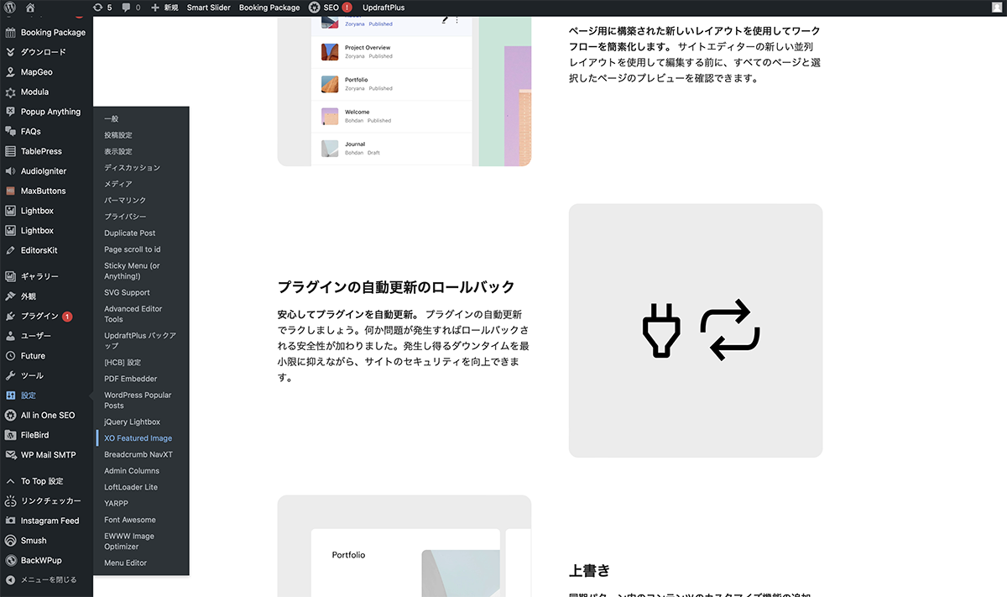Screen dimensions: 1007x597
Task: Open パーマリンク settings submenu
Action: tap(125, 201)
